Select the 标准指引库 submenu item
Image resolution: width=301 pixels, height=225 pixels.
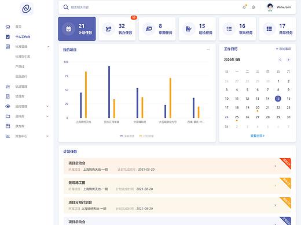(x=23, y=57)
